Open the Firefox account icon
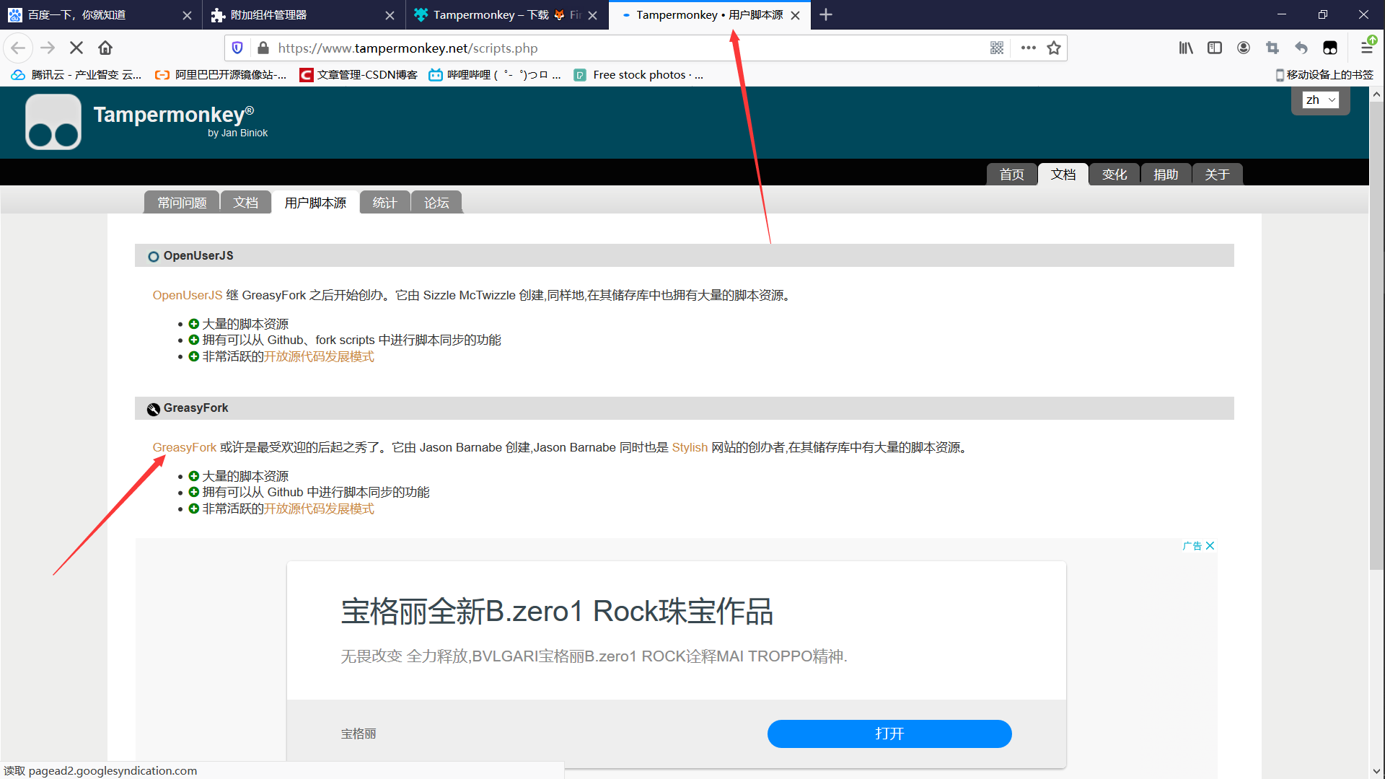 1244,48
